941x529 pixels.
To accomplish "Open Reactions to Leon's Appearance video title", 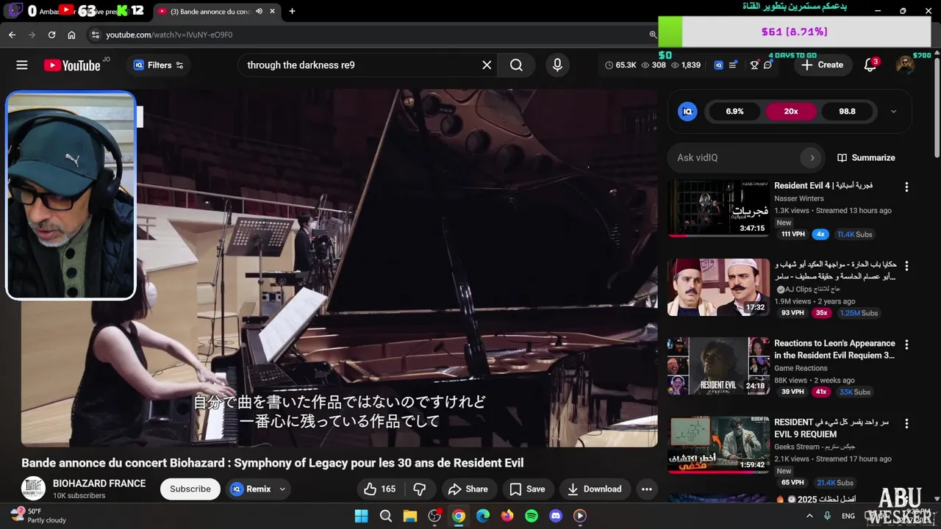I will point(834,349).
